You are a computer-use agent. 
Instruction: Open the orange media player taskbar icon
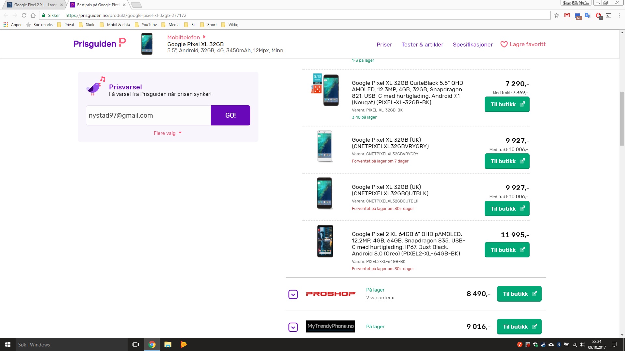tap(184, 344)
